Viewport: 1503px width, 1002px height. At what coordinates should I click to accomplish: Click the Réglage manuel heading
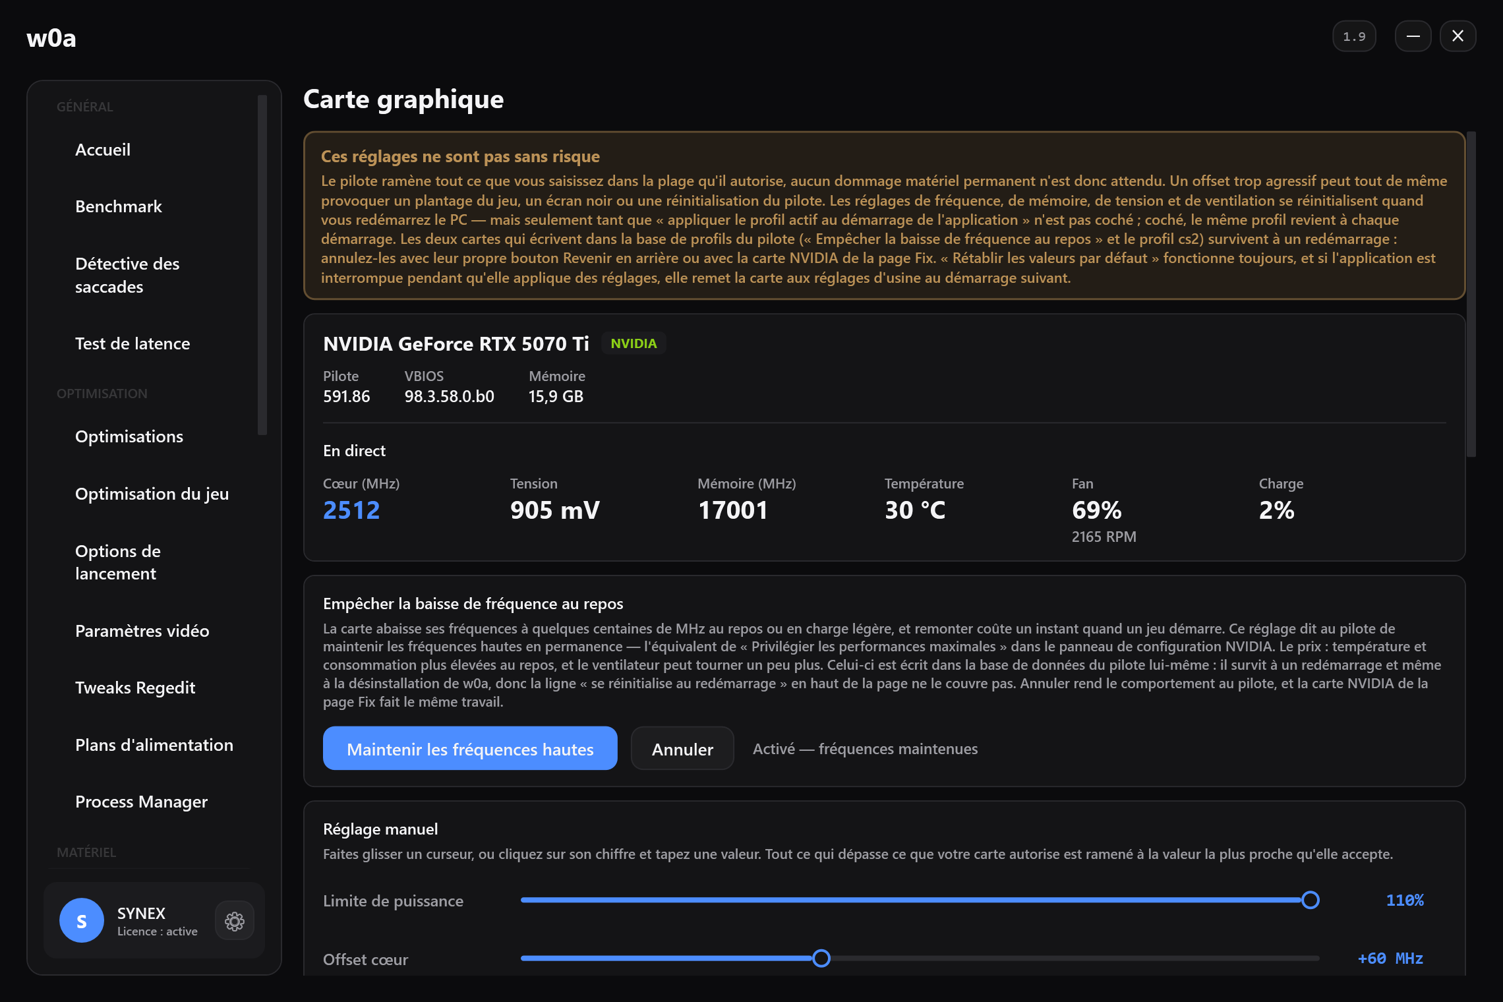(380, 829)
